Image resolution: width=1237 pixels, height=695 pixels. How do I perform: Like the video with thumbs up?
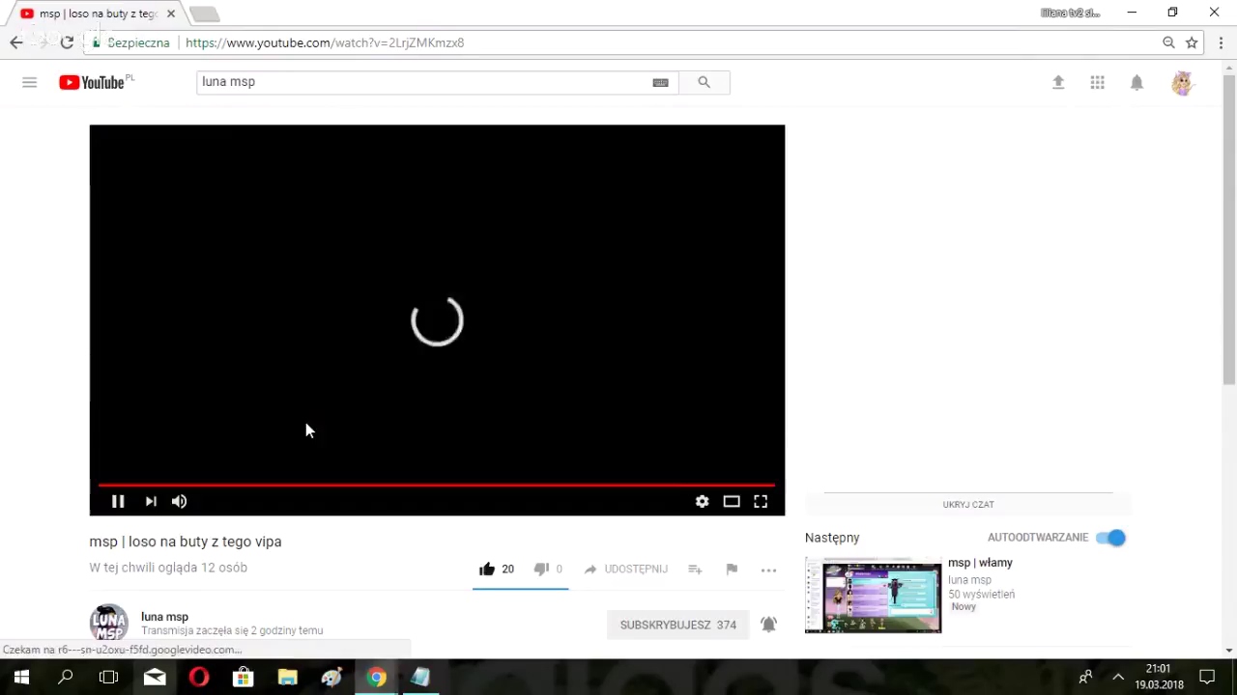point(487,569)
